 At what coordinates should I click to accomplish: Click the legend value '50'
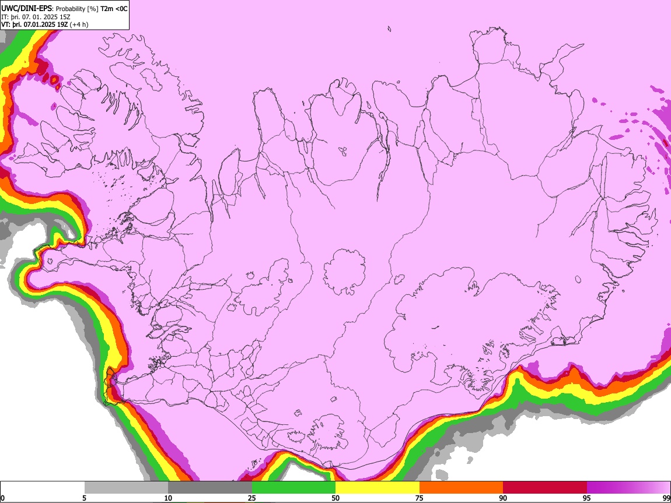(x=335, y=498)
